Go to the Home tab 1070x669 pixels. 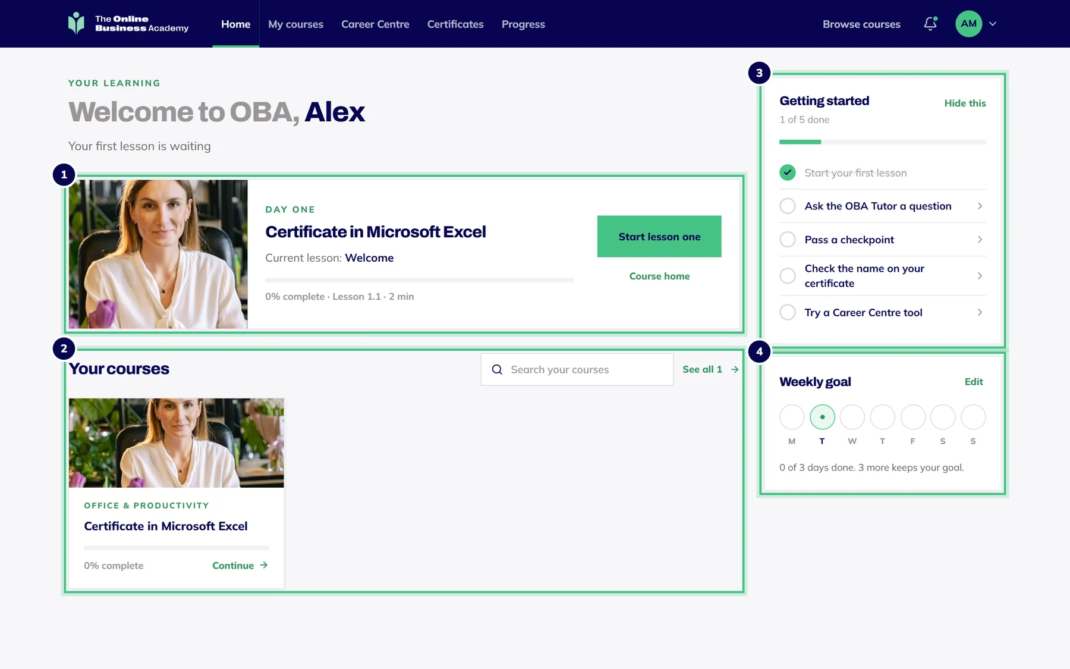click(235, 24)
